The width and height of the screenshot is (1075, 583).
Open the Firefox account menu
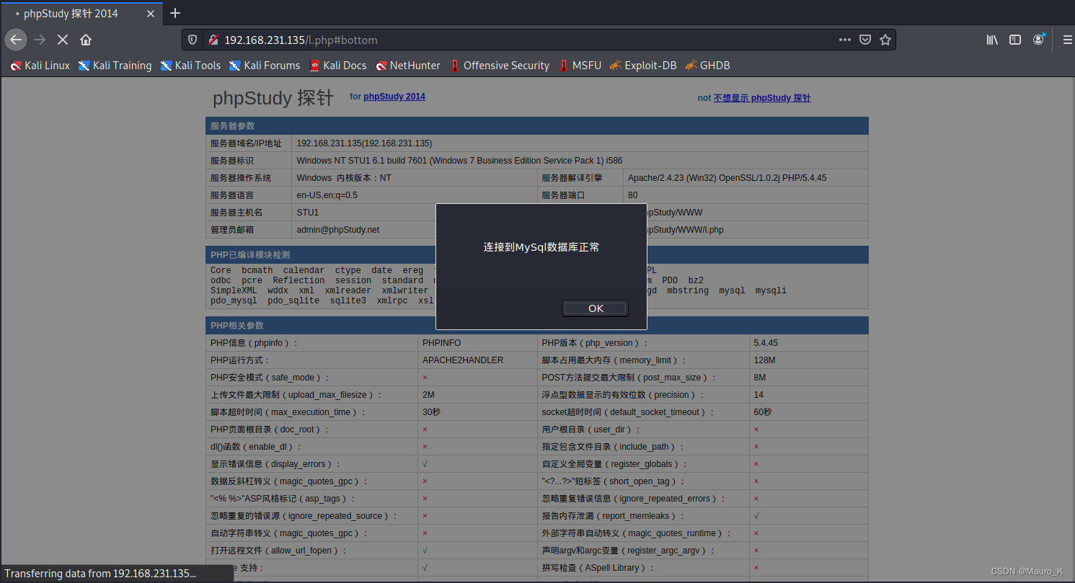1038,40
